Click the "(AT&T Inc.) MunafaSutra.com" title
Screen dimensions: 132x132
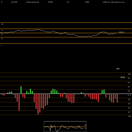114,2
